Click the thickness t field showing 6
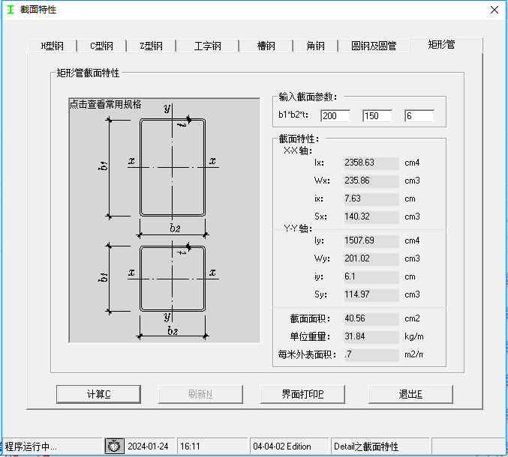This screenshot has width=508, height=457. [419, 116]
